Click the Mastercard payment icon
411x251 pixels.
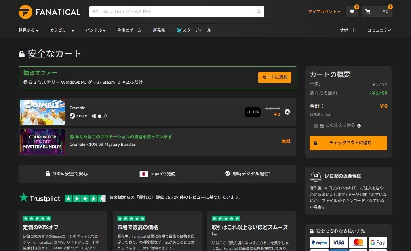click(358, 242)
